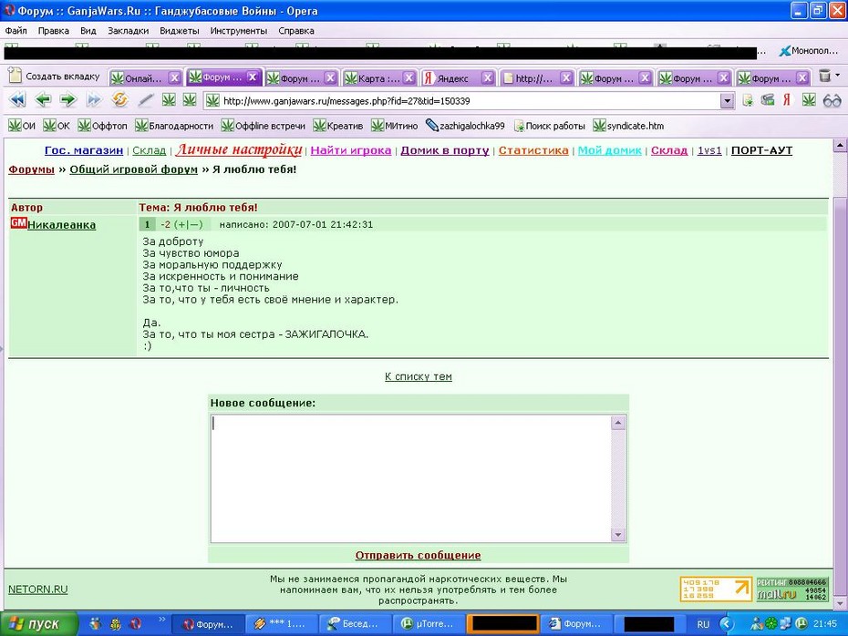Switch to the Карта tab
848x636 pixels.
378,78
